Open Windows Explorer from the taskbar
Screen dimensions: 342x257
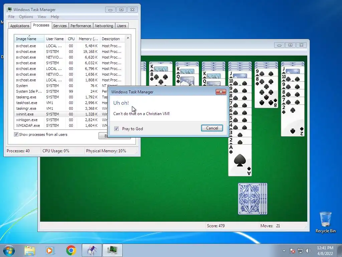pyautogui.click(x=30, y=250)
